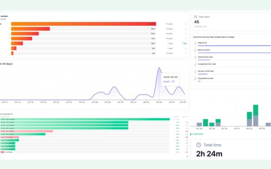Click the 11 users count in first row

tap(169, 24)
